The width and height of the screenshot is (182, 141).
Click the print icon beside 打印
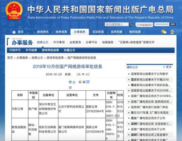pos(70,82)
